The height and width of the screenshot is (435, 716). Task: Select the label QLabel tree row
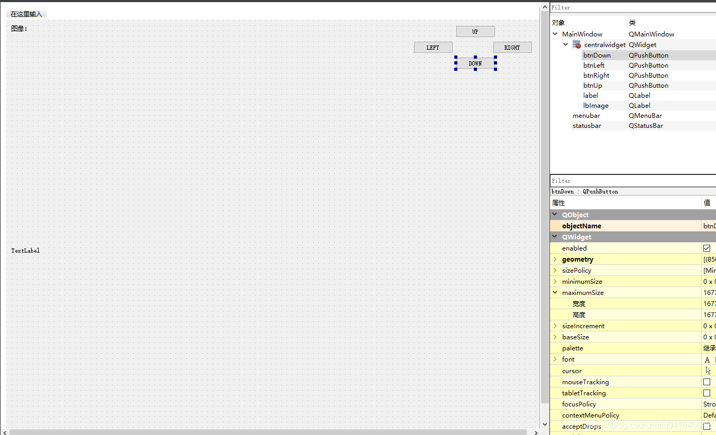click(x=633, y=95)
